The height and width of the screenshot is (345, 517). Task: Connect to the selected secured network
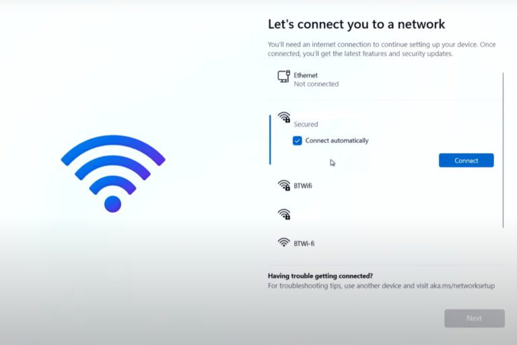467,160
